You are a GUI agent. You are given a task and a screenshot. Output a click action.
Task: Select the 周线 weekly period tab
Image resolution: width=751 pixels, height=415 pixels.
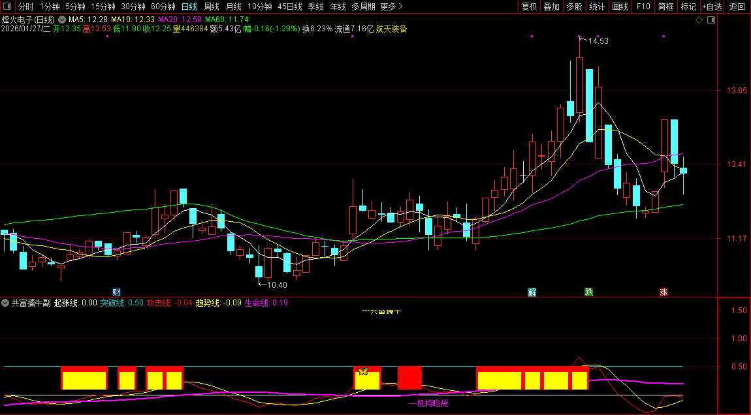point(211,7)
